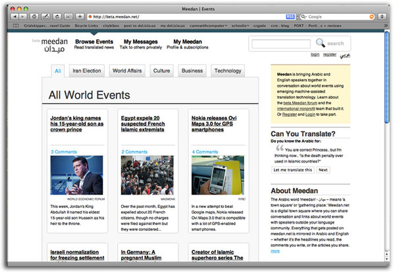View the 4 Comments link
Image resolution: width=395 pixels, height=273 pixels.
tap(205, 152)
